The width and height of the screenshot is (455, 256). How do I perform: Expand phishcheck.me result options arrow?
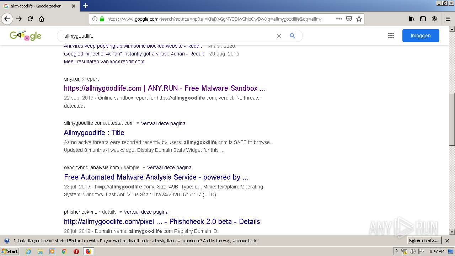pyautogui.click(x=121, y=212)
